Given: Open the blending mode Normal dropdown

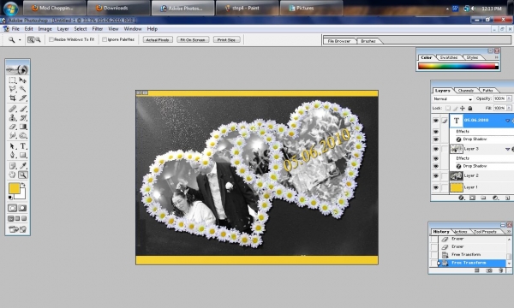Looking at the screenshot, I should click(x=452, y=99).
